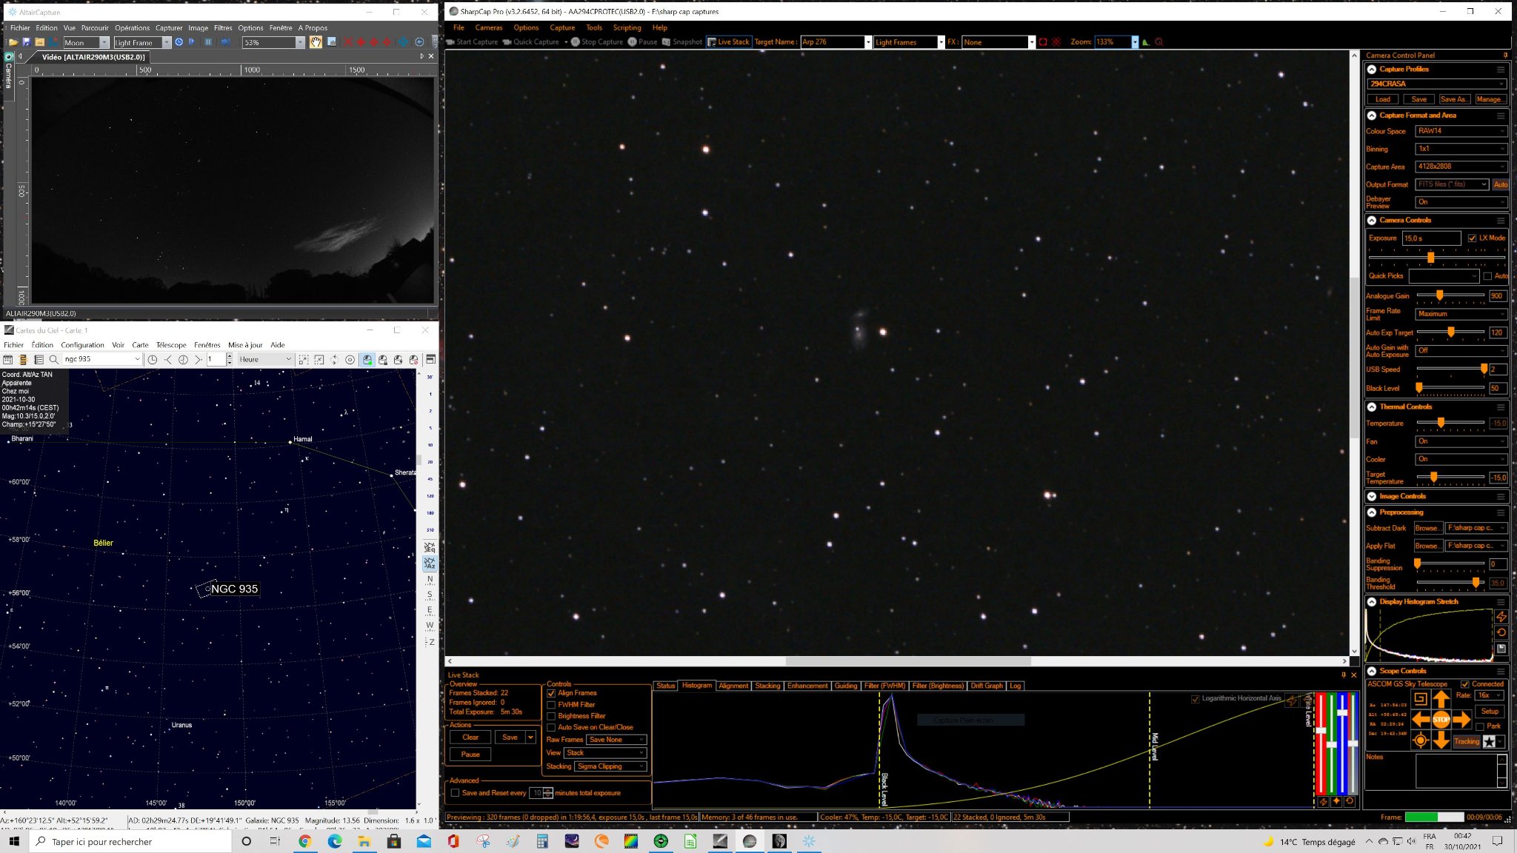Enable the Save and Reset every checkbox

point(456,793)
